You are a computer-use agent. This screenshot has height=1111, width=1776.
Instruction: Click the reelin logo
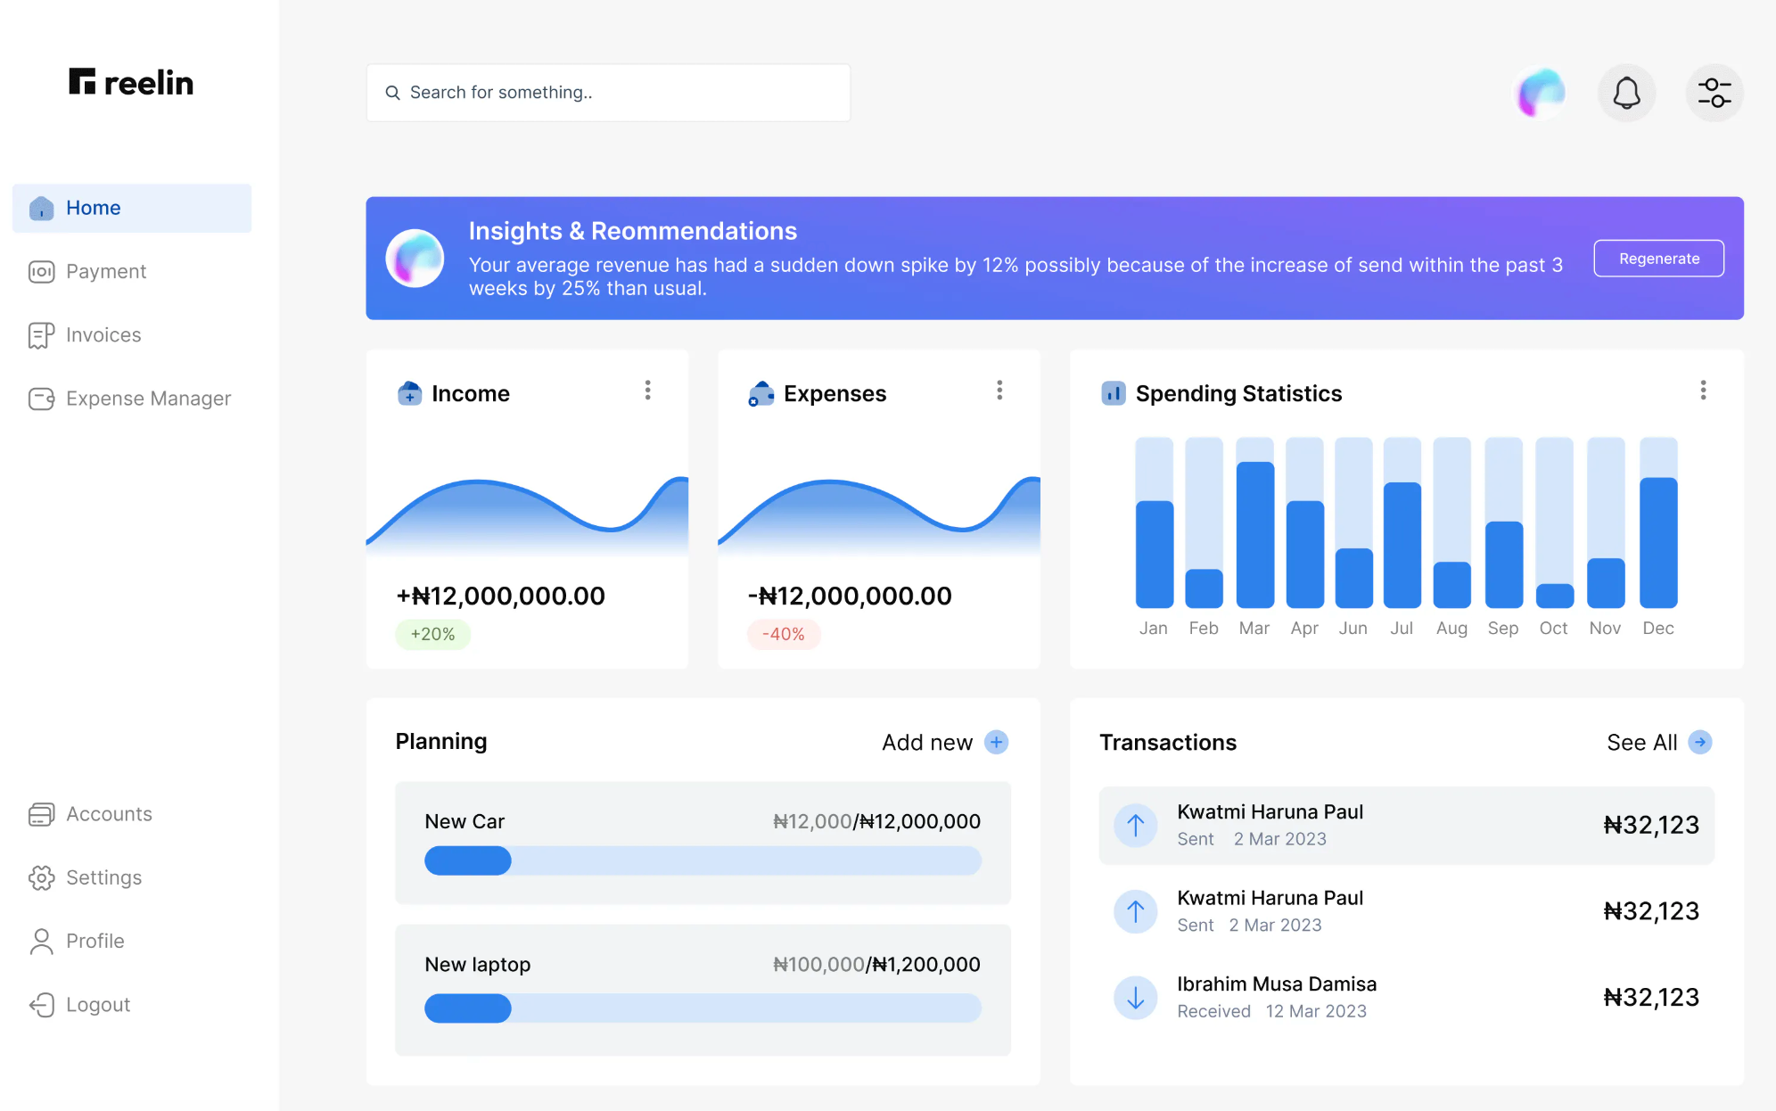tap(131, 83)
